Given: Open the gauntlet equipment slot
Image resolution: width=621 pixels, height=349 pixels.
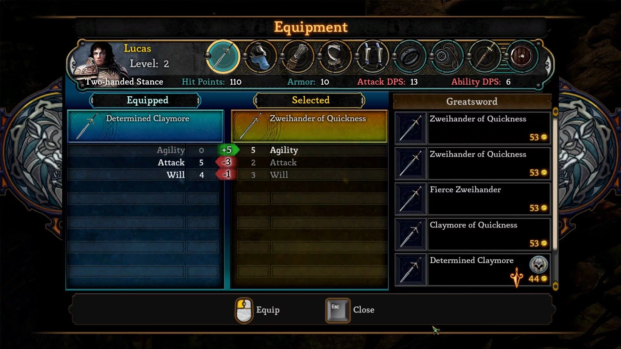Looking at the screenshot, I should click(298, 57).
